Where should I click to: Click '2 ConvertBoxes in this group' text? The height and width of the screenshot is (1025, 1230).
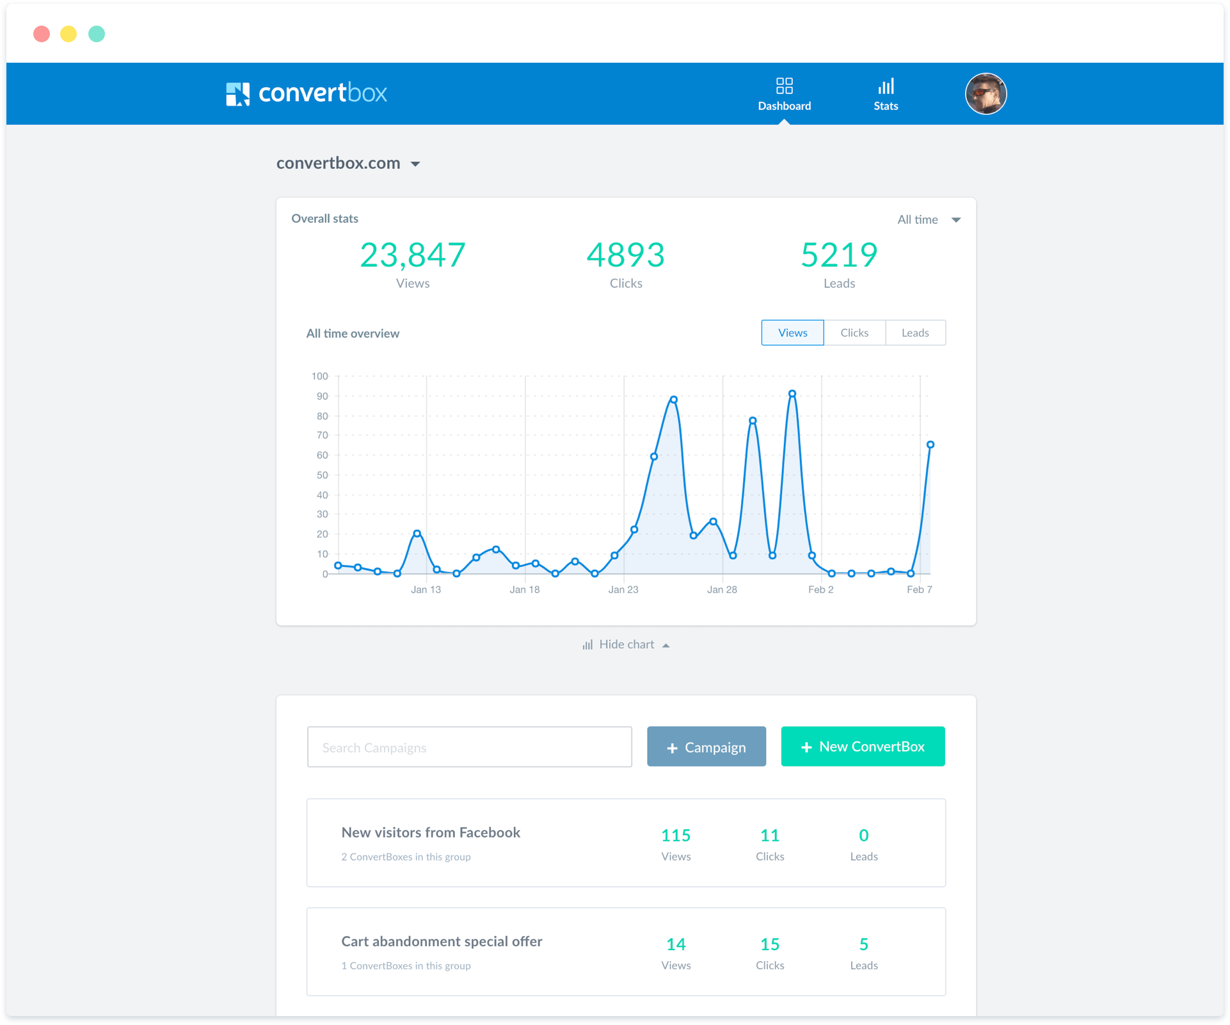(406, 857)
